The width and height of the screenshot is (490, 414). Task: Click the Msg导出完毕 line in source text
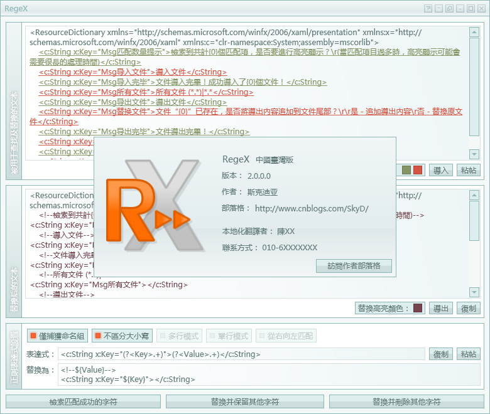pyautogui.click(x=144, y=132)
